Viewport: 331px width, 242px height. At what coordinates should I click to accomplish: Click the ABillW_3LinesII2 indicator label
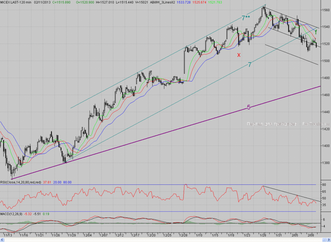coord(162,2)
